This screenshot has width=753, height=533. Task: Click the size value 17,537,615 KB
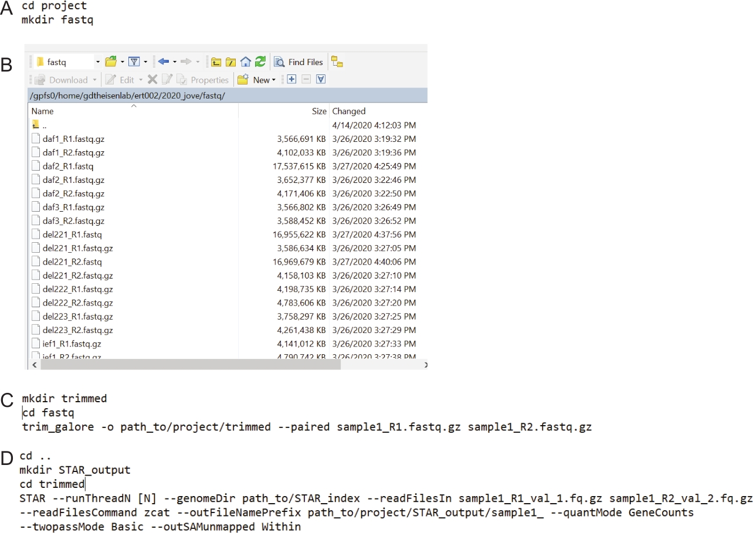click(x=299, y=167)
